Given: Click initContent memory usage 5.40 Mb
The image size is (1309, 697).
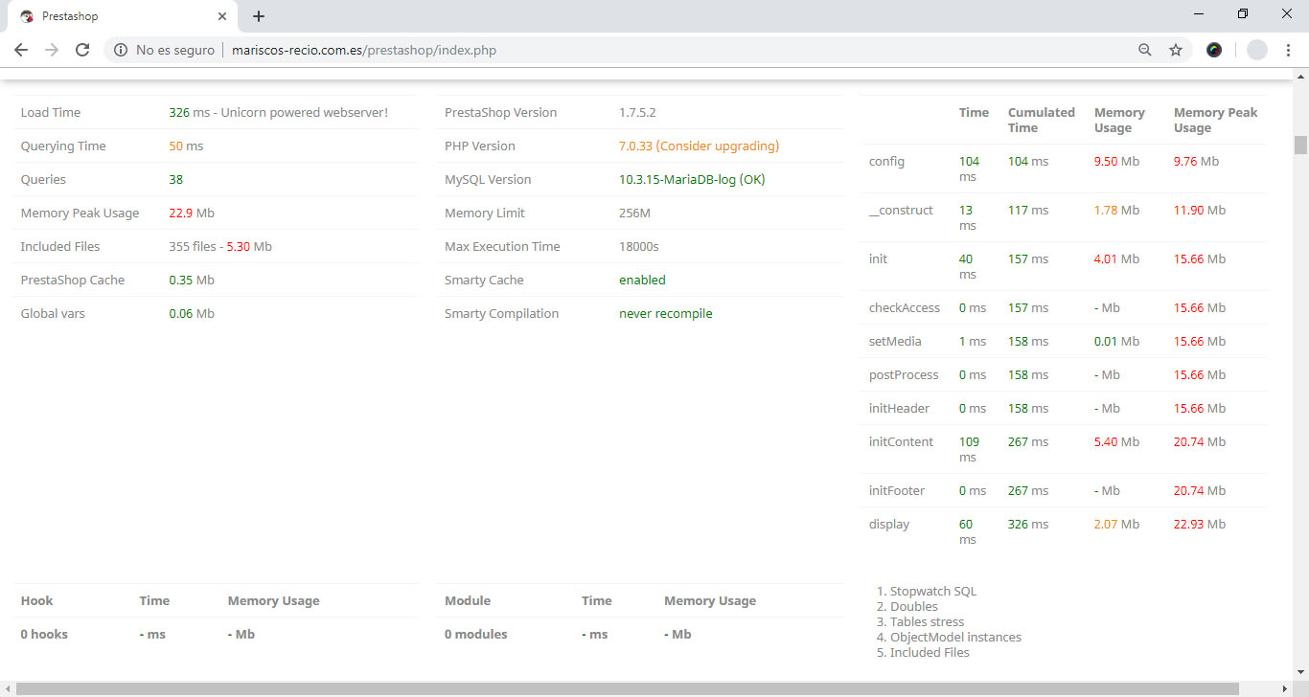Looking at the screenshot, I should coord(1116,442).
